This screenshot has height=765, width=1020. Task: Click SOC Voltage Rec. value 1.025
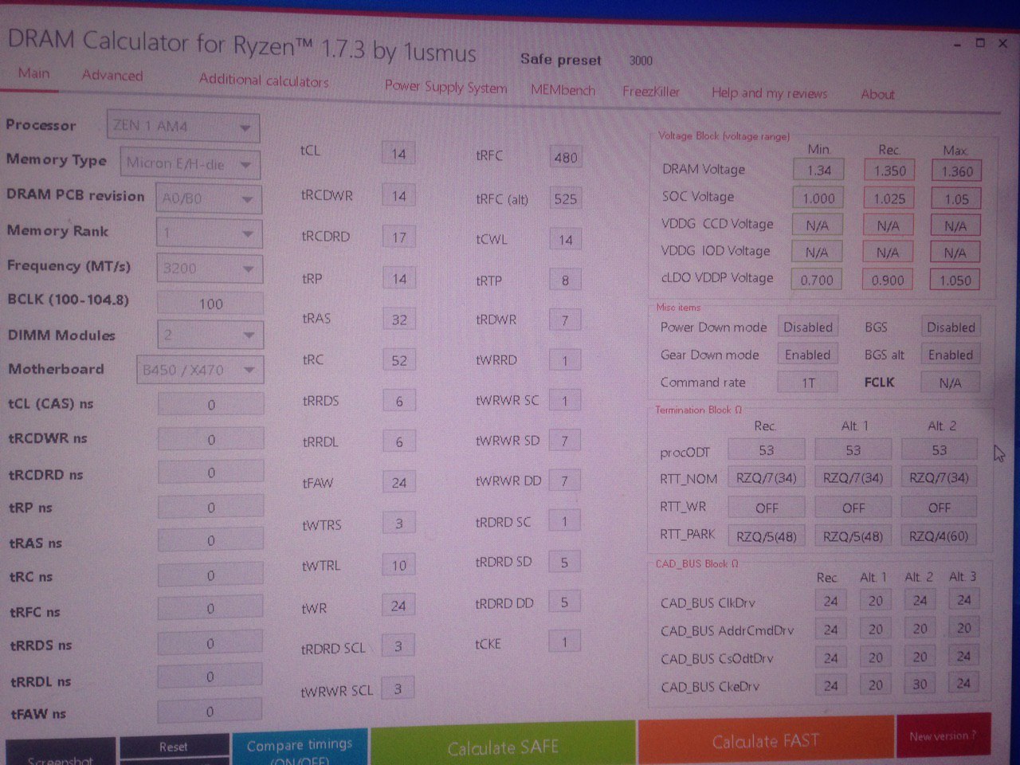click(889, 198)
